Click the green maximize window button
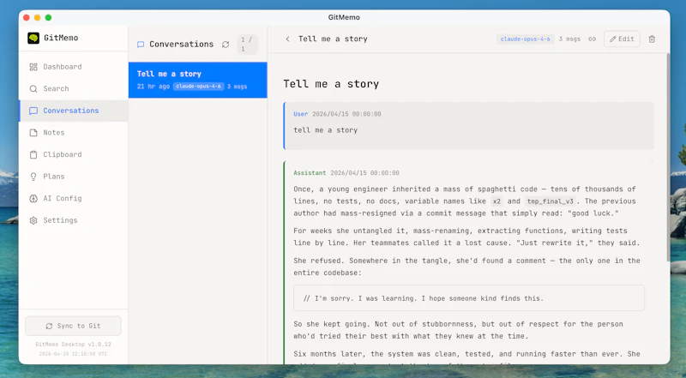The width and height of the screenshot is (686, 378). (x=48, y=17)
